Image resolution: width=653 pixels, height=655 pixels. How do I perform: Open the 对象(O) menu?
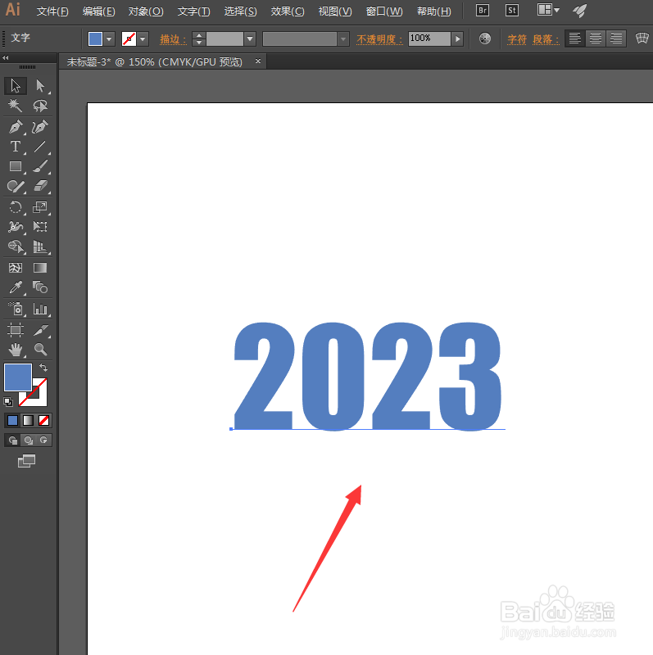[x=146, y=11]
